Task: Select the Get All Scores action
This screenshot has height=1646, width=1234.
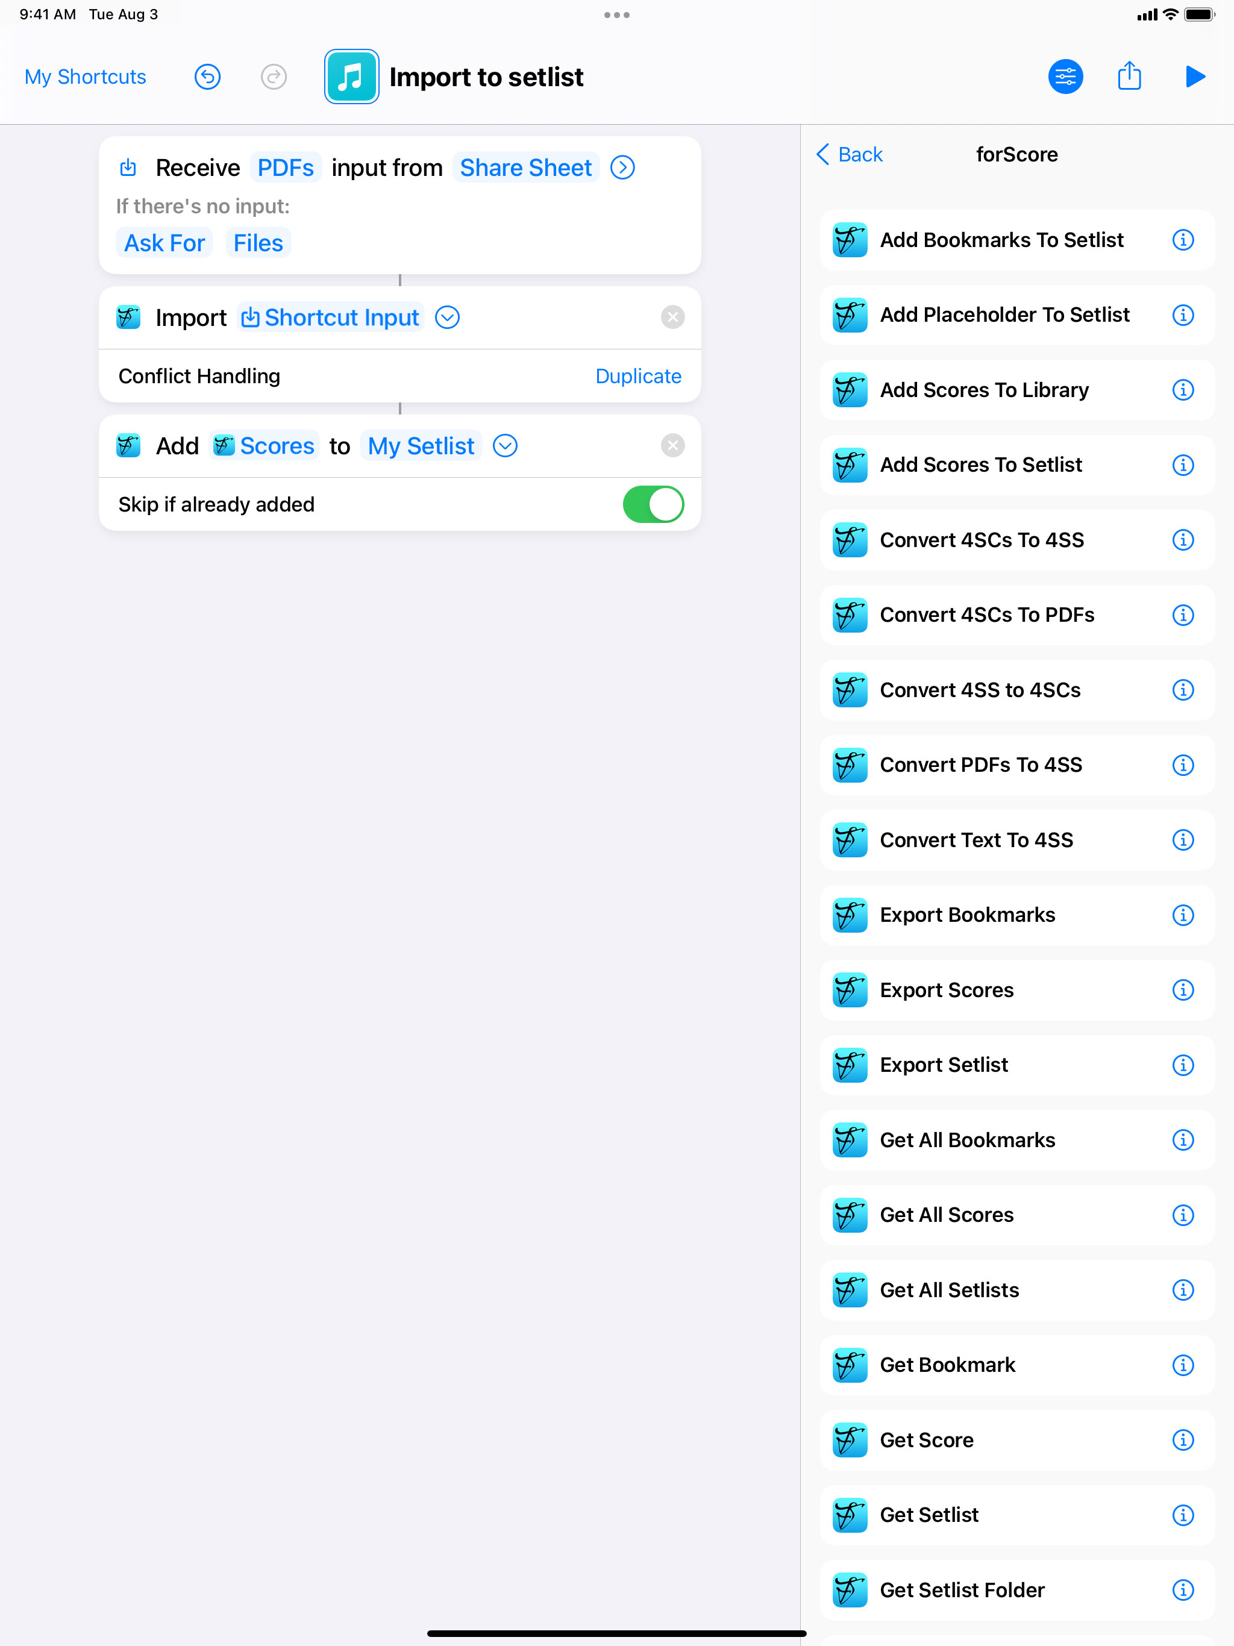Action: (x=1016, y=1215)
